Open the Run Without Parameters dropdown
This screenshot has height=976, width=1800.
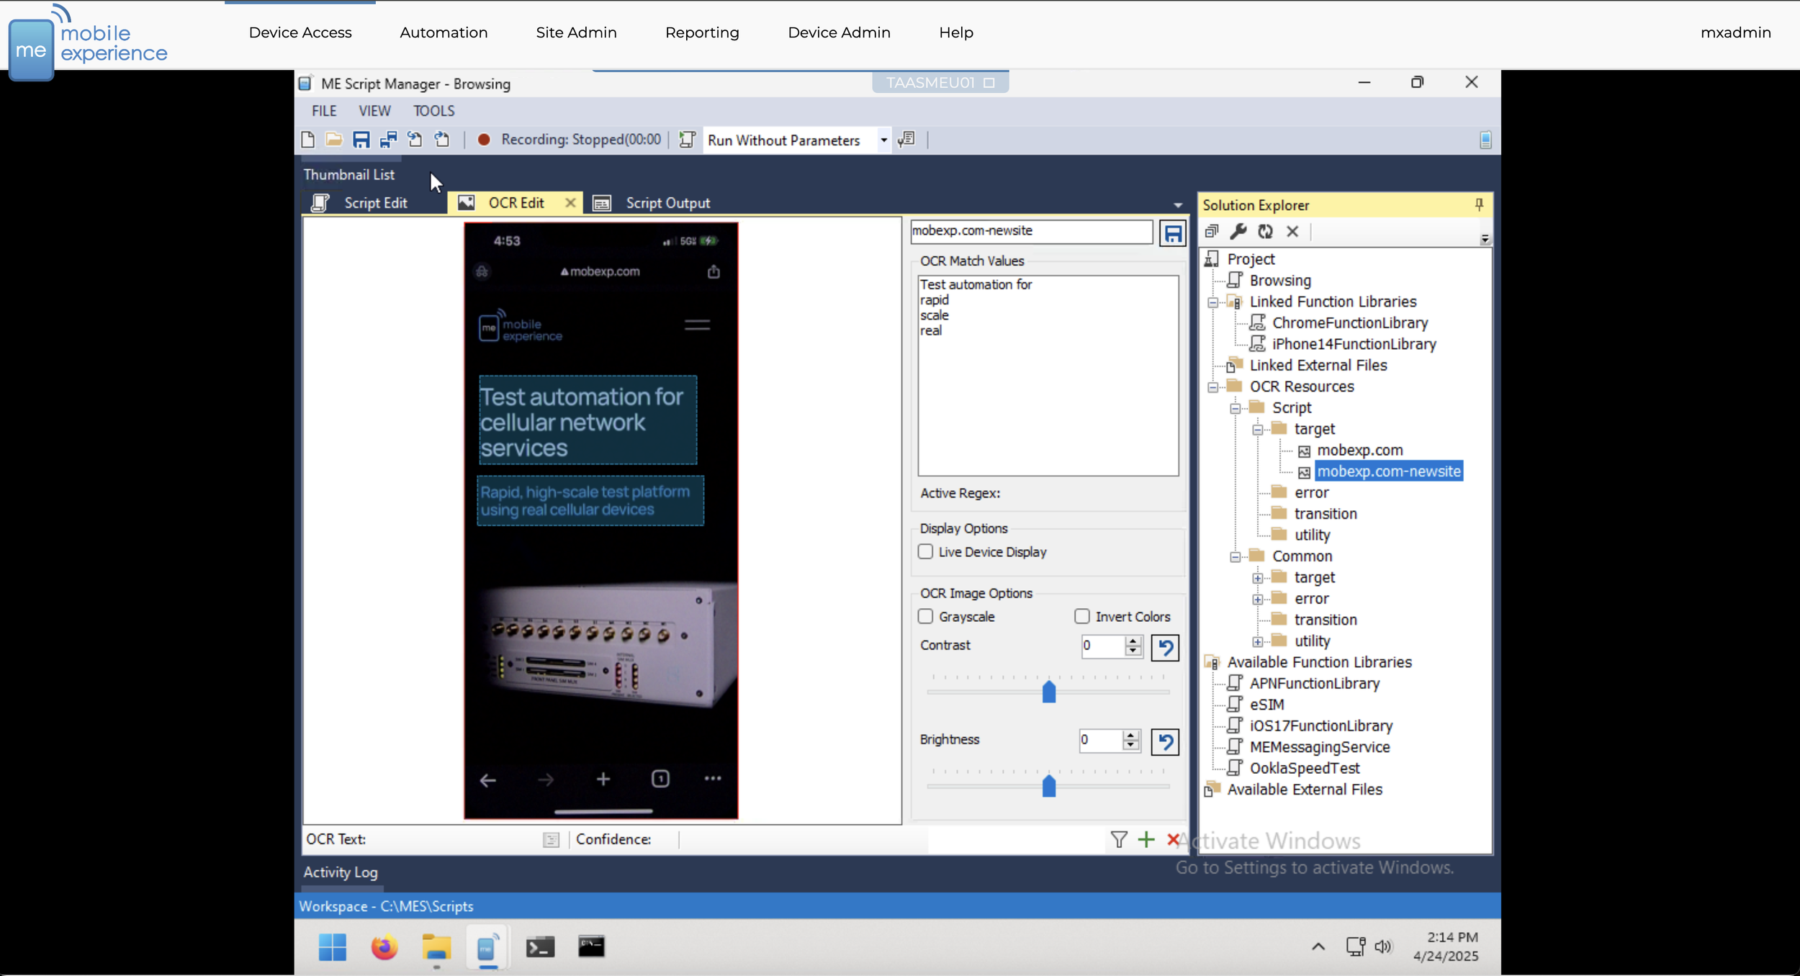pos(883,140)
